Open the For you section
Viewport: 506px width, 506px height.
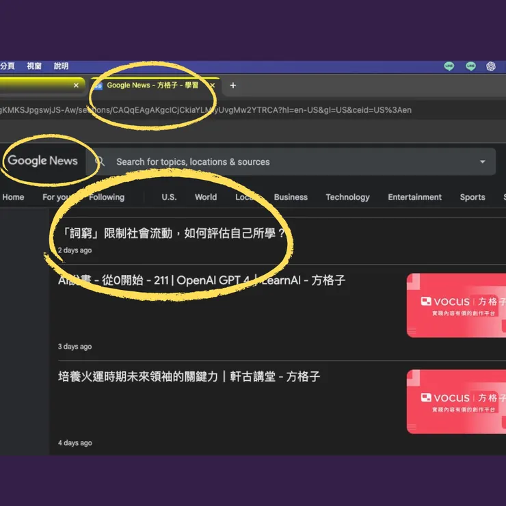point(56,197)
